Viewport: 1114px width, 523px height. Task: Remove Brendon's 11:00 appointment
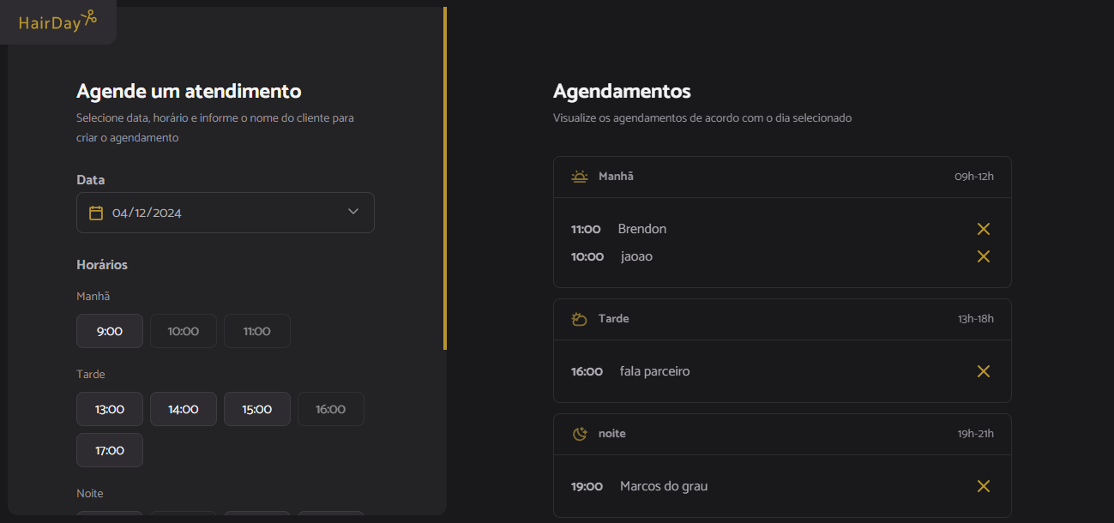(983, 229)
